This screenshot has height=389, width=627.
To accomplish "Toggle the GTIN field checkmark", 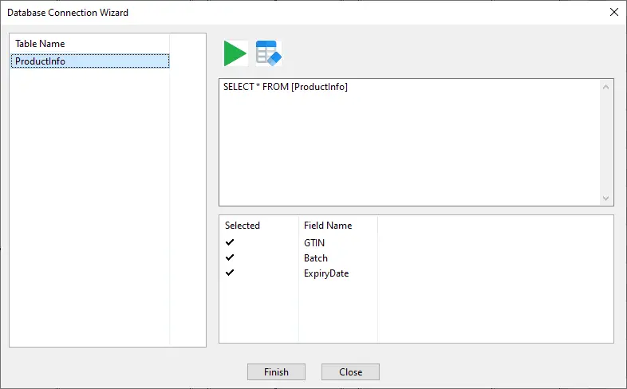I will coord(230,242).
